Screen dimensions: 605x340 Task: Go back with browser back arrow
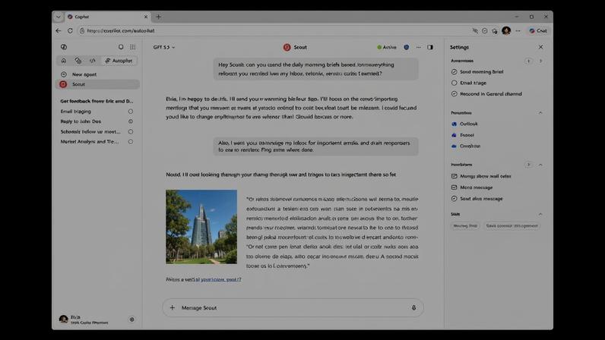coord(59,30)
